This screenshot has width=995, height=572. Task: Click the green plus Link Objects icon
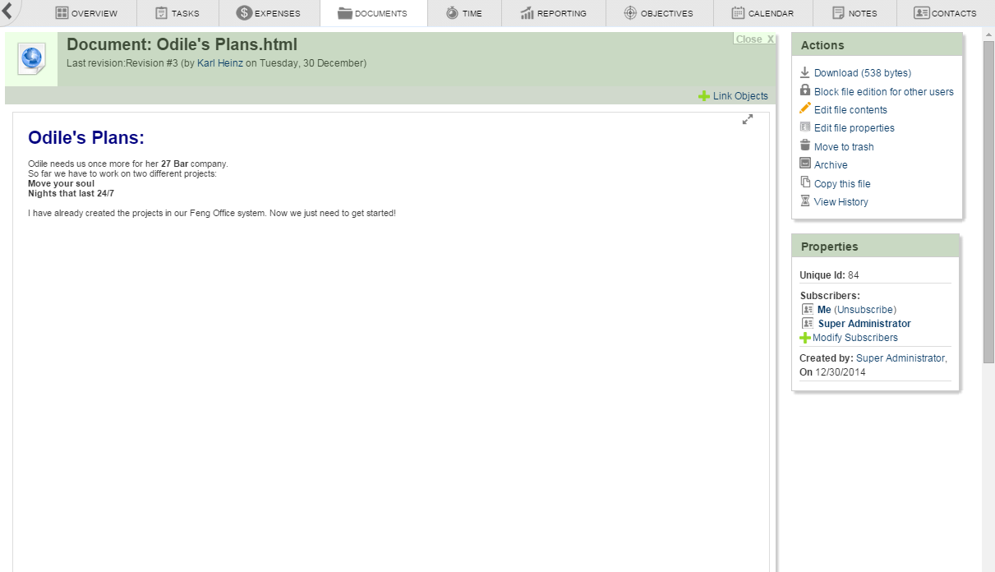tap(703, 96)
